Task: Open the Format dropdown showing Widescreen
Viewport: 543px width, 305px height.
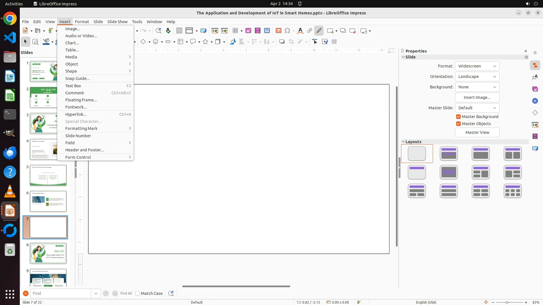Action: 477,66
